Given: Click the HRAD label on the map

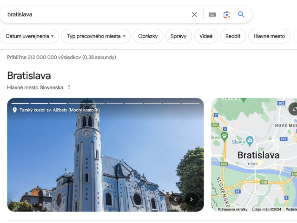Looking at the screenshot, I should (x=253, y=164).
